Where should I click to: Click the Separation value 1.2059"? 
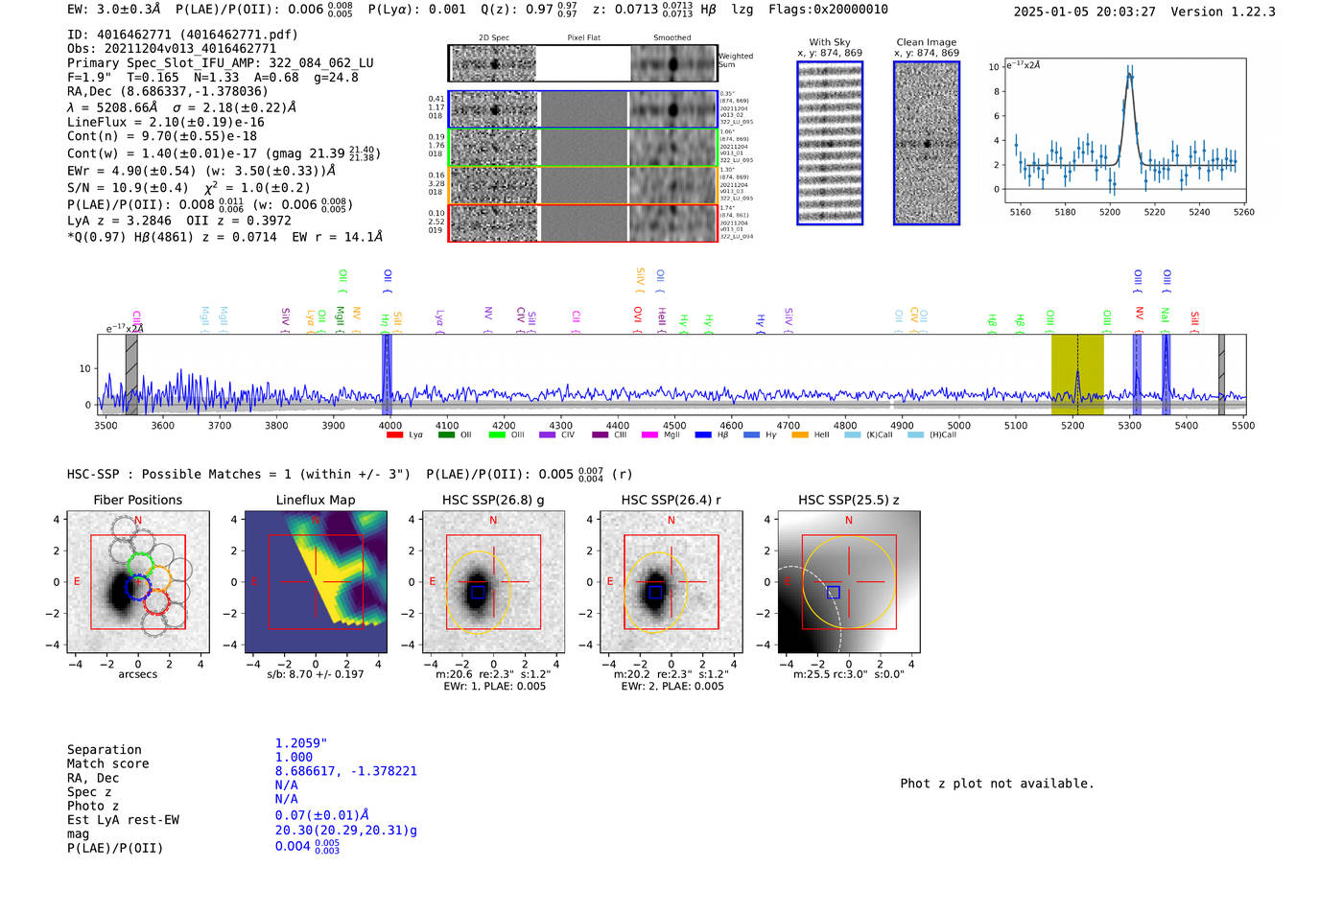tap(301, 743)
